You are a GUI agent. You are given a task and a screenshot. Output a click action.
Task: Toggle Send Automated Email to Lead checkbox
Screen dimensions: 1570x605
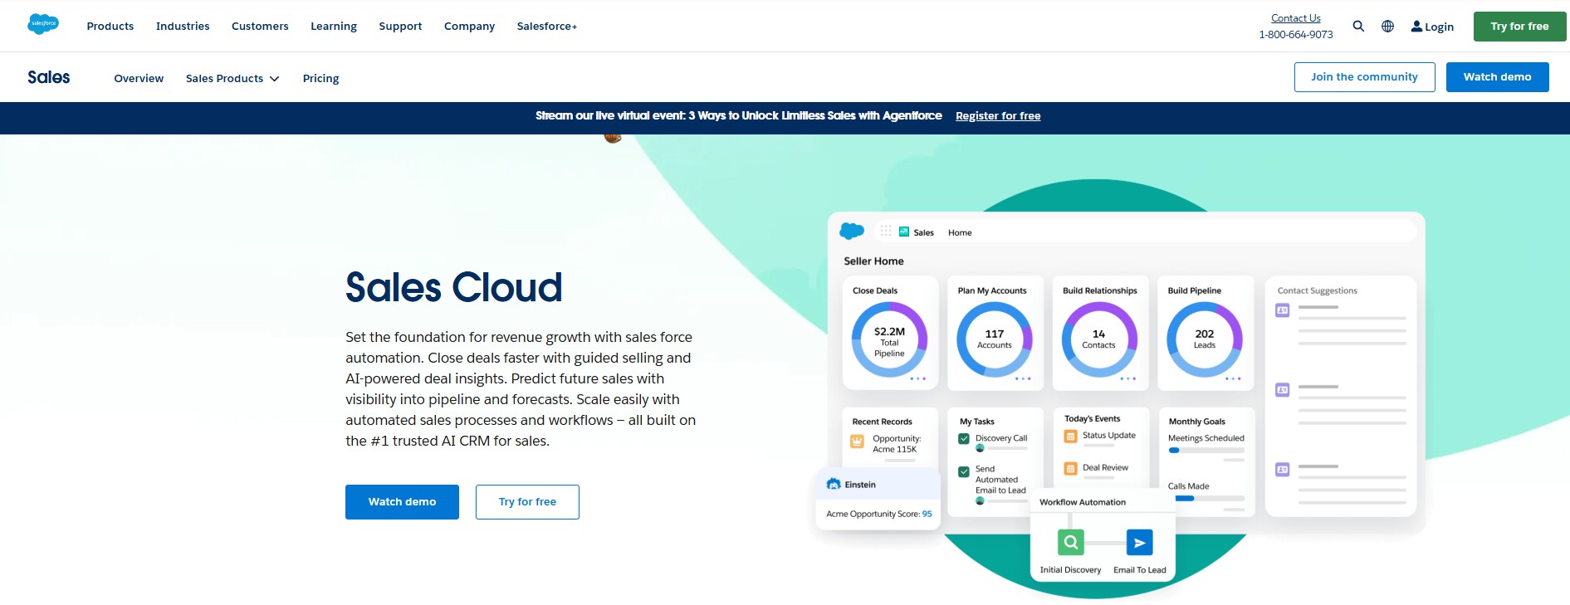964,471
